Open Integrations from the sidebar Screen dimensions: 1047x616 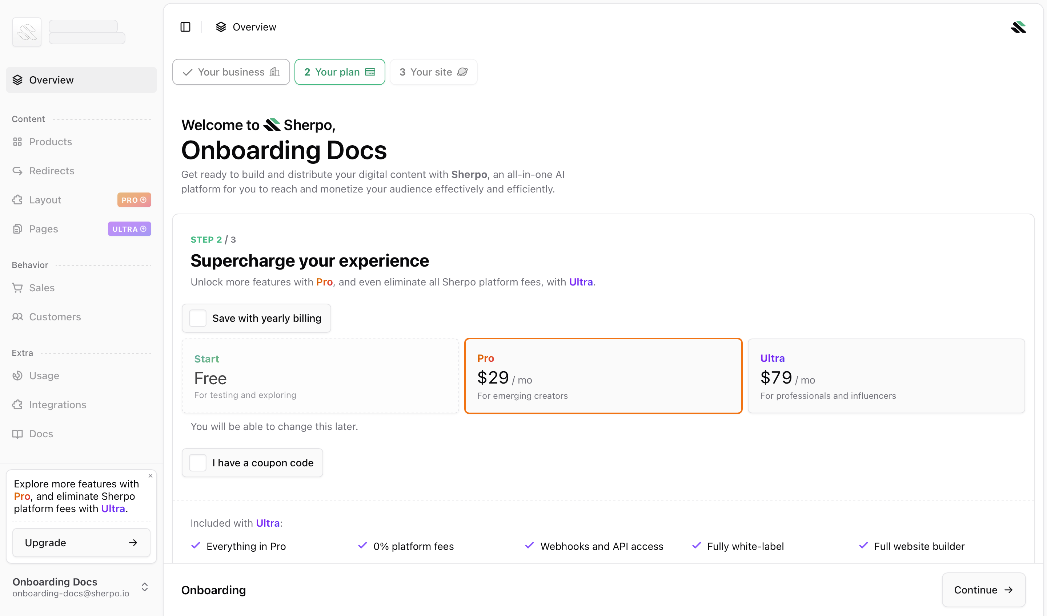coord(57,405)
